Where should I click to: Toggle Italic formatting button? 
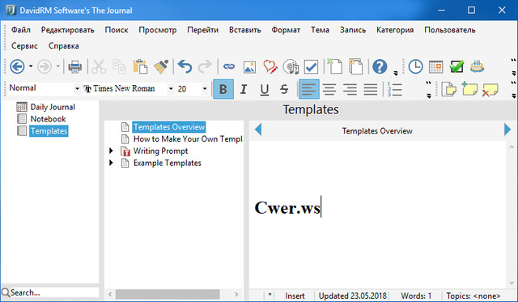click(244, 89)
